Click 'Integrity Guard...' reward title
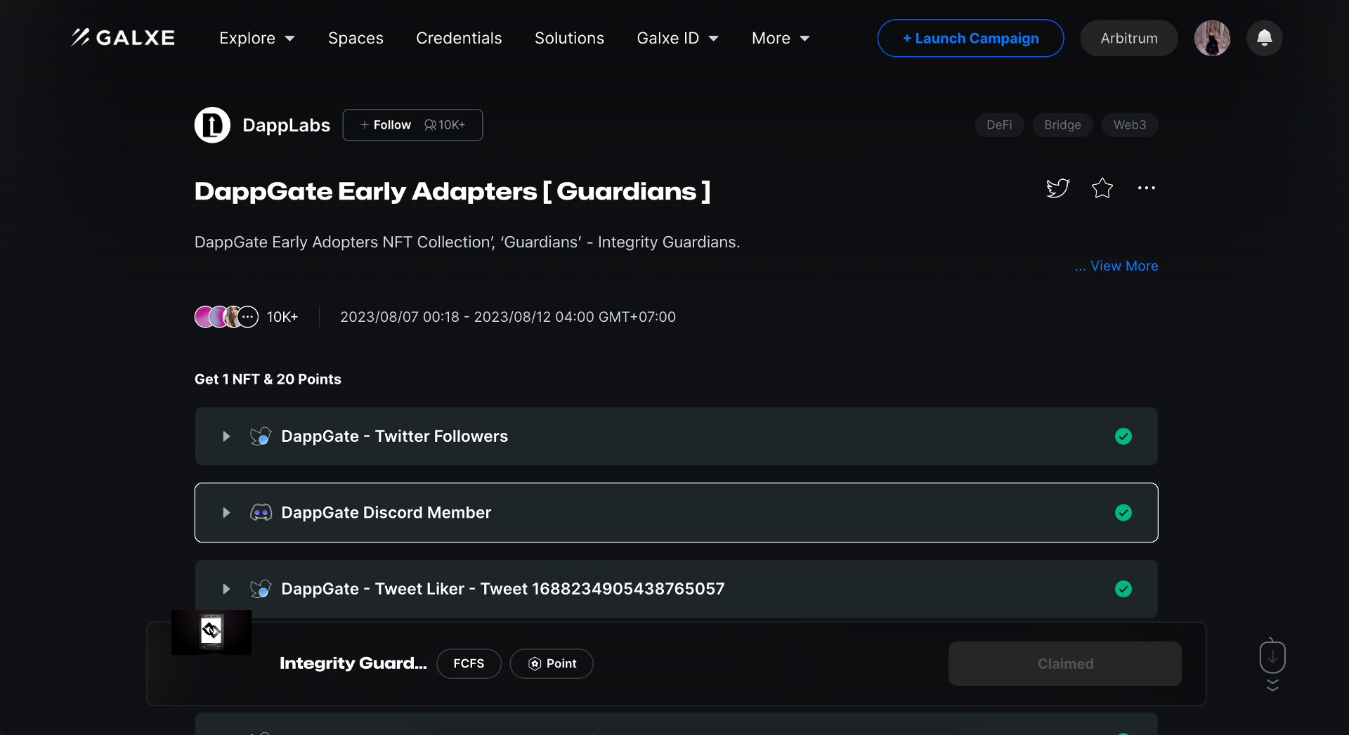 tap(353, 663)
